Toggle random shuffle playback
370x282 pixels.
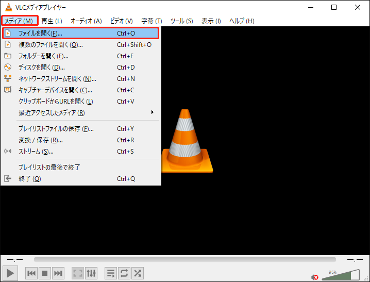tap(138, 273)
